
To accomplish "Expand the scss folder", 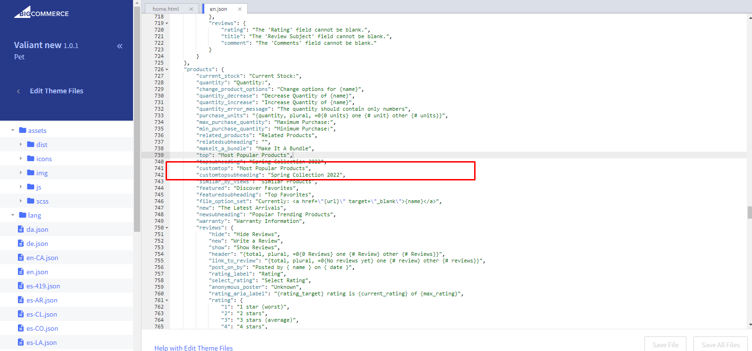I will (21, 201).
